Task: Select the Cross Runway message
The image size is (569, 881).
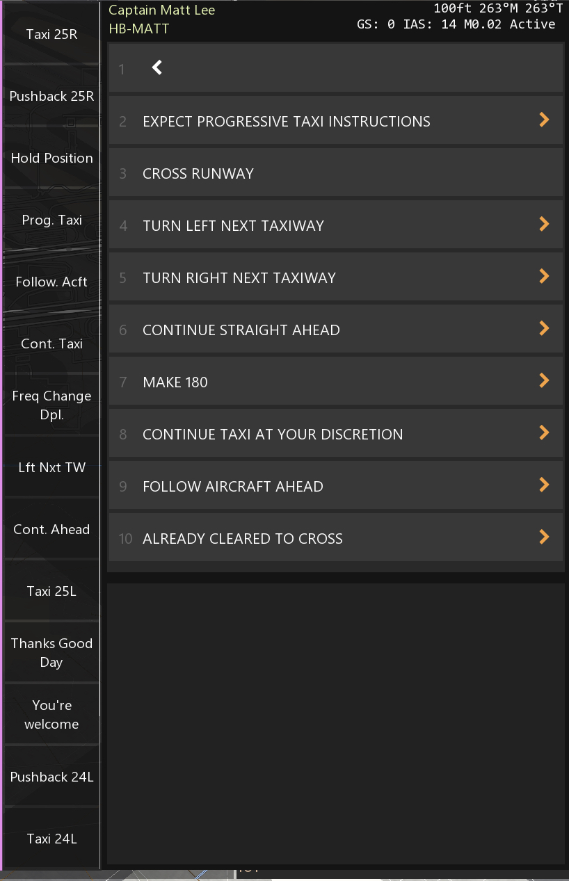Action: pyautogui.click(x=198, y=173)
